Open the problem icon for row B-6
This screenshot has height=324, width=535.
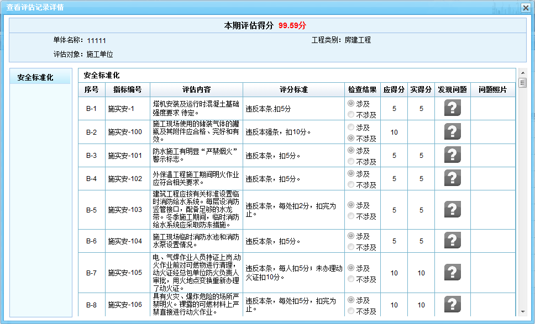(x=452, y=241)
